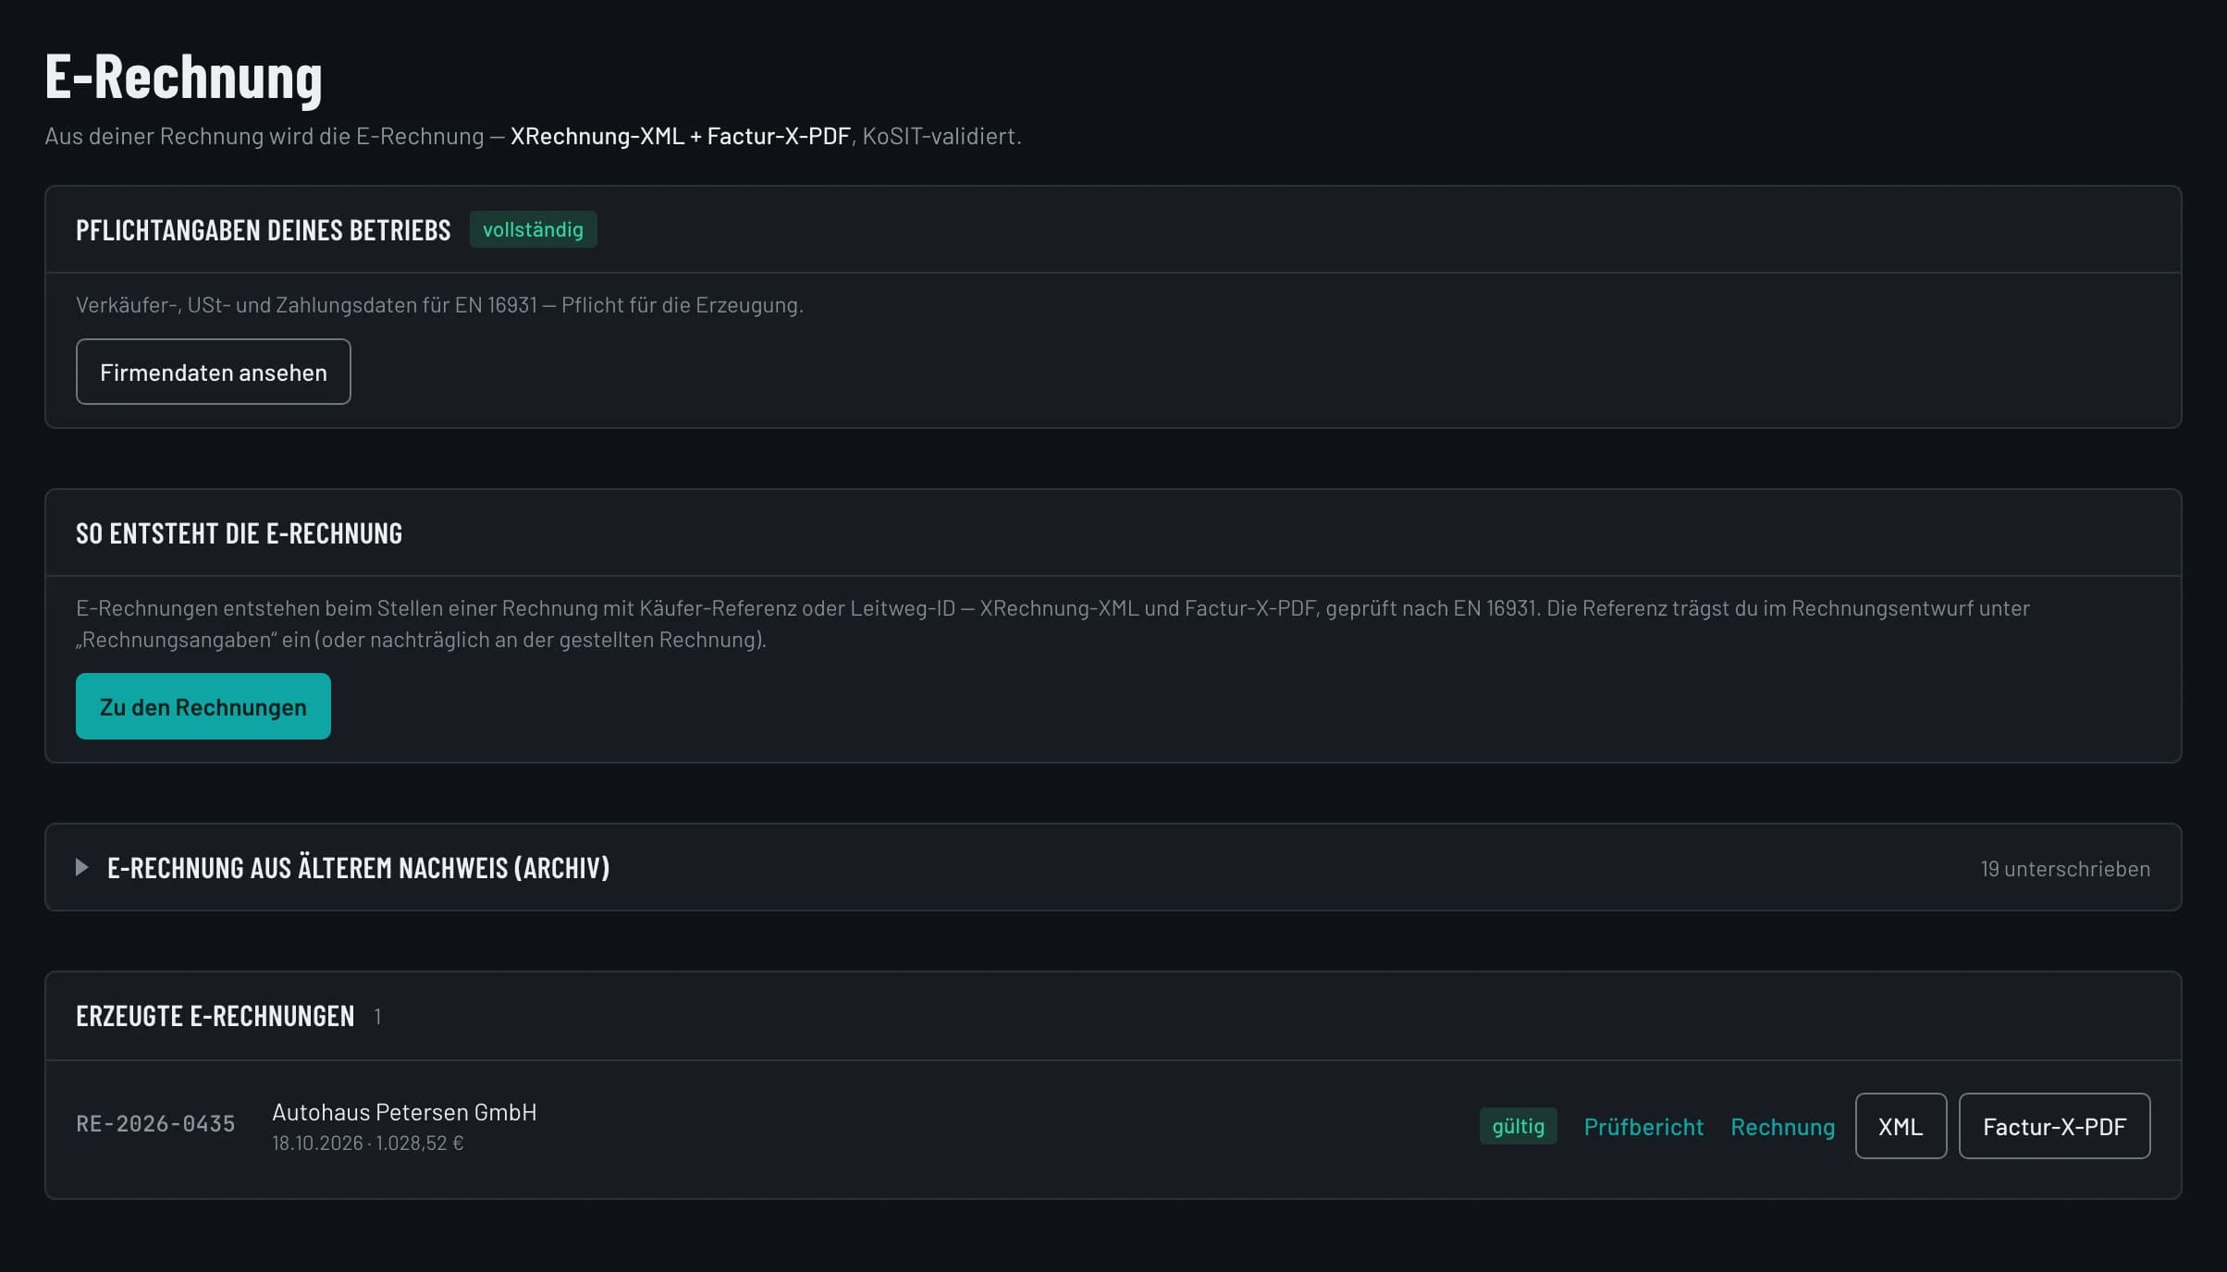2227x1272 pixels.
Task: Expand the archive disclosure triangle
Action: pos(82,867)
